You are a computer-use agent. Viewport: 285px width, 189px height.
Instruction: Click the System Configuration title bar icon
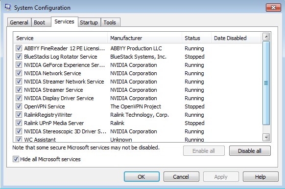click(8, 7)
